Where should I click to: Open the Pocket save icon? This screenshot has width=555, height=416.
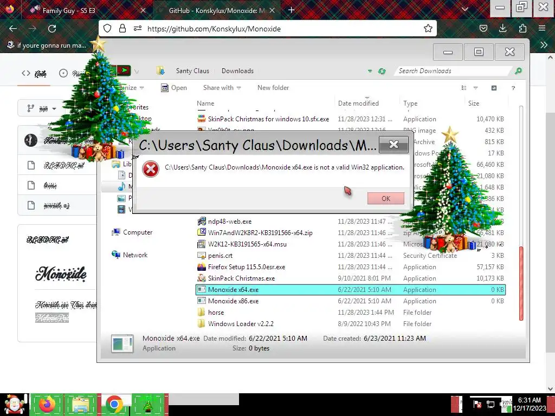[x=483, y=29]
